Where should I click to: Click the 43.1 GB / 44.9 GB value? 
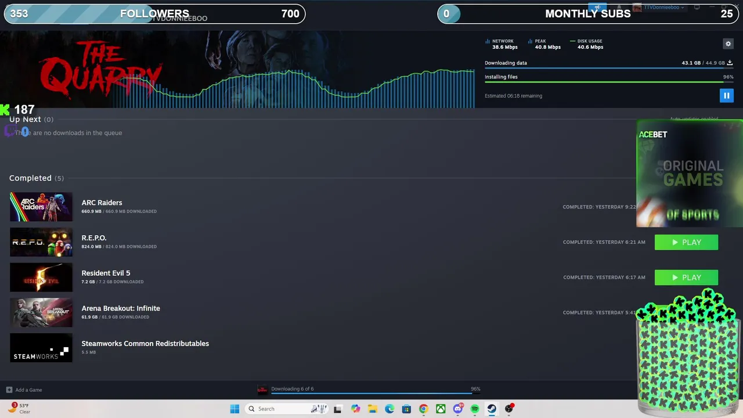[703, 63]
